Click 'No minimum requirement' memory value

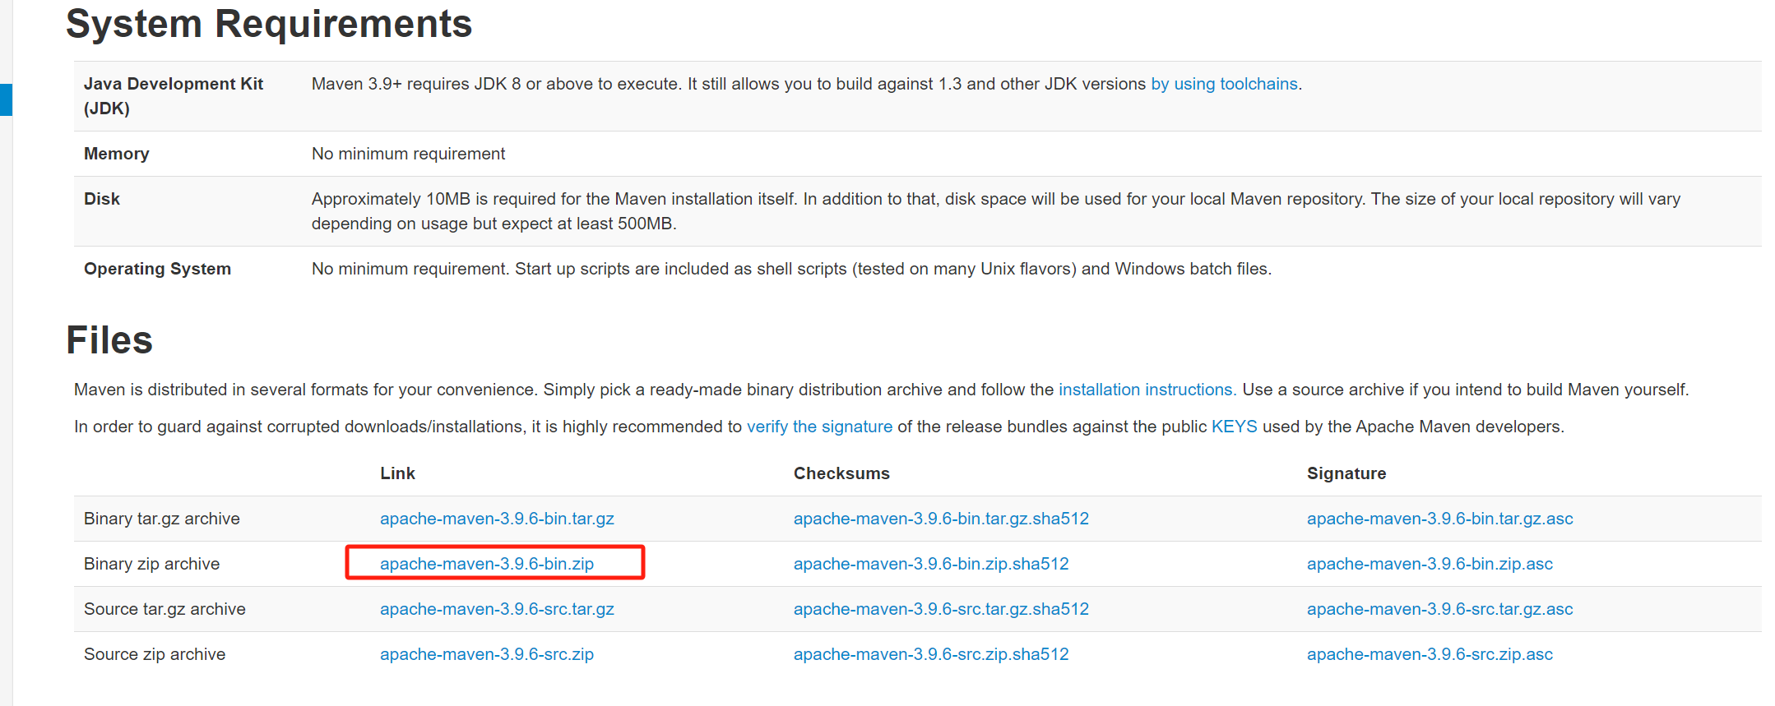tap(408, 154)
